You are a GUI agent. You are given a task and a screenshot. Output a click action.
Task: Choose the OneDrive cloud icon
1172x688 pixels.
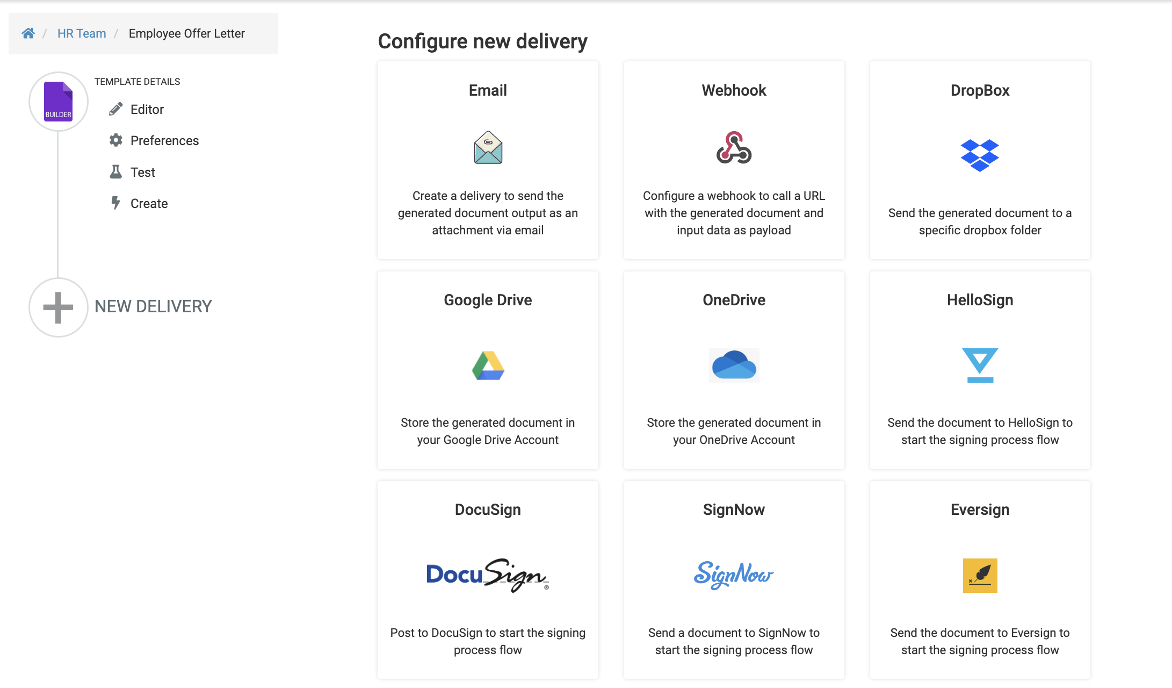(x=734, y=365)
